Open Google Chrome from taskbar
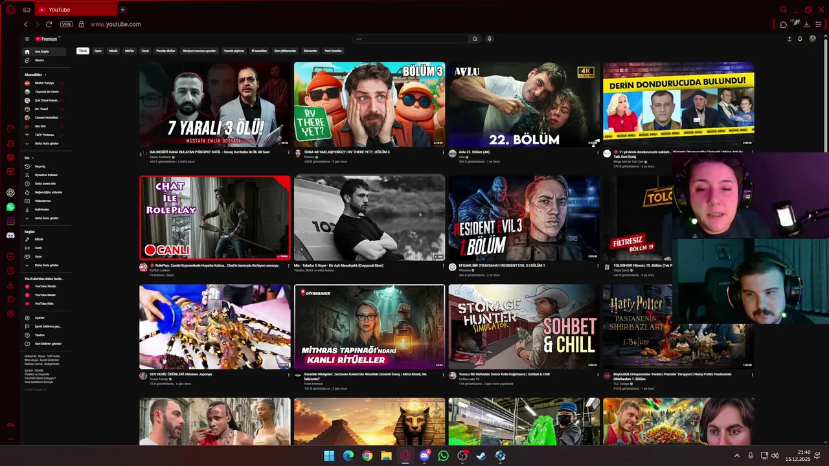The width and height of the screenshot is (829, 466). point(367,456)
